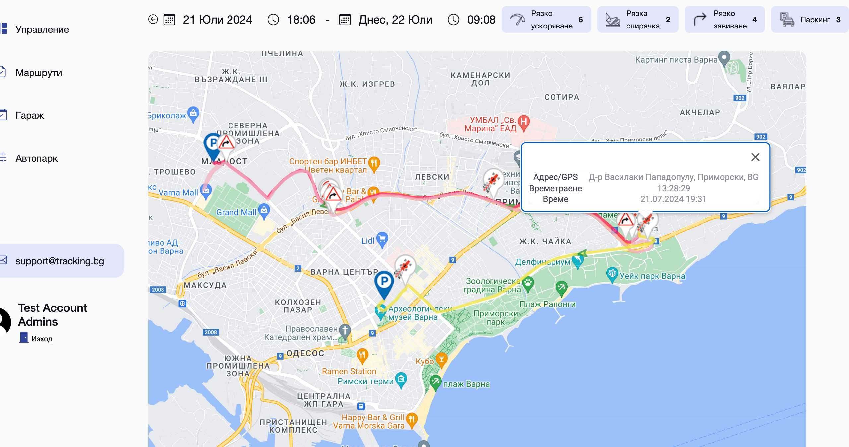Click the popup duration value 13:28:29

tap(674, 188)
